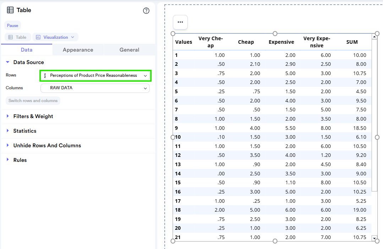Click the table grid icon beside Table title
The height and width of the screenshot is (249, 383).
coord(10,10)
